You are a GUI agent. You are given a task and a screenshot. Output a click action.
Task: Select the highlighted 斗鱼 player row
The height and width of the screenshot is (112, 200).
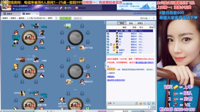(130, 31)
